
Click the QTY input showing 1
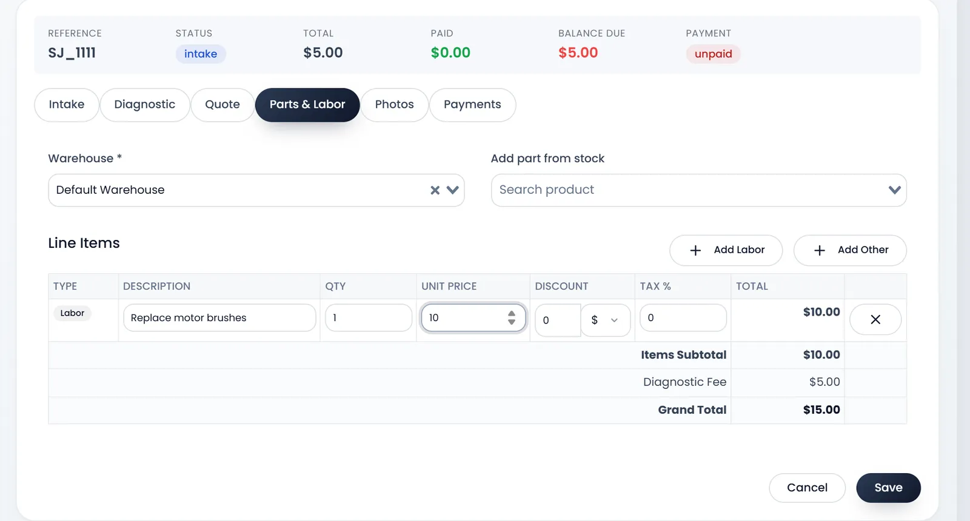tap(369, 318)
